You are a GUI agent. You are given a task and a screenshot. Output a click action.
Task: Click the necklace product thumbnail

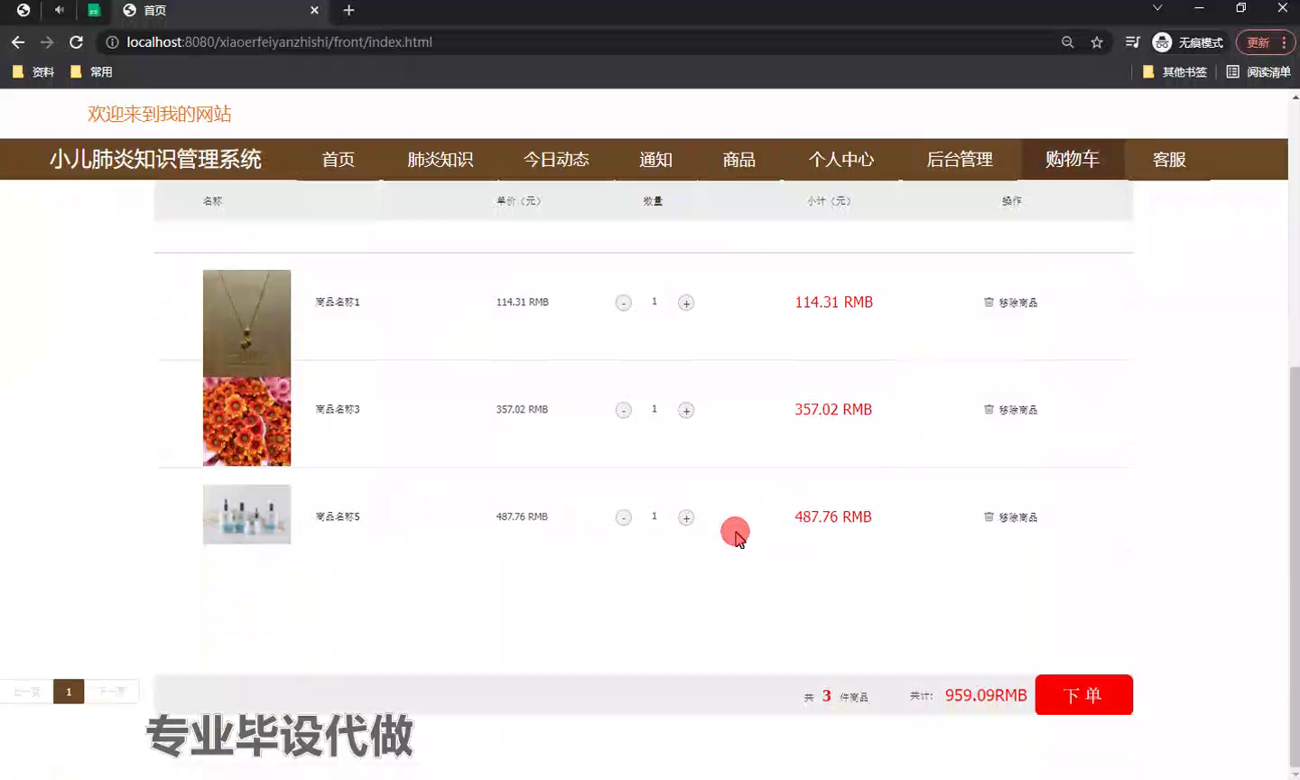tap(246, 323)
